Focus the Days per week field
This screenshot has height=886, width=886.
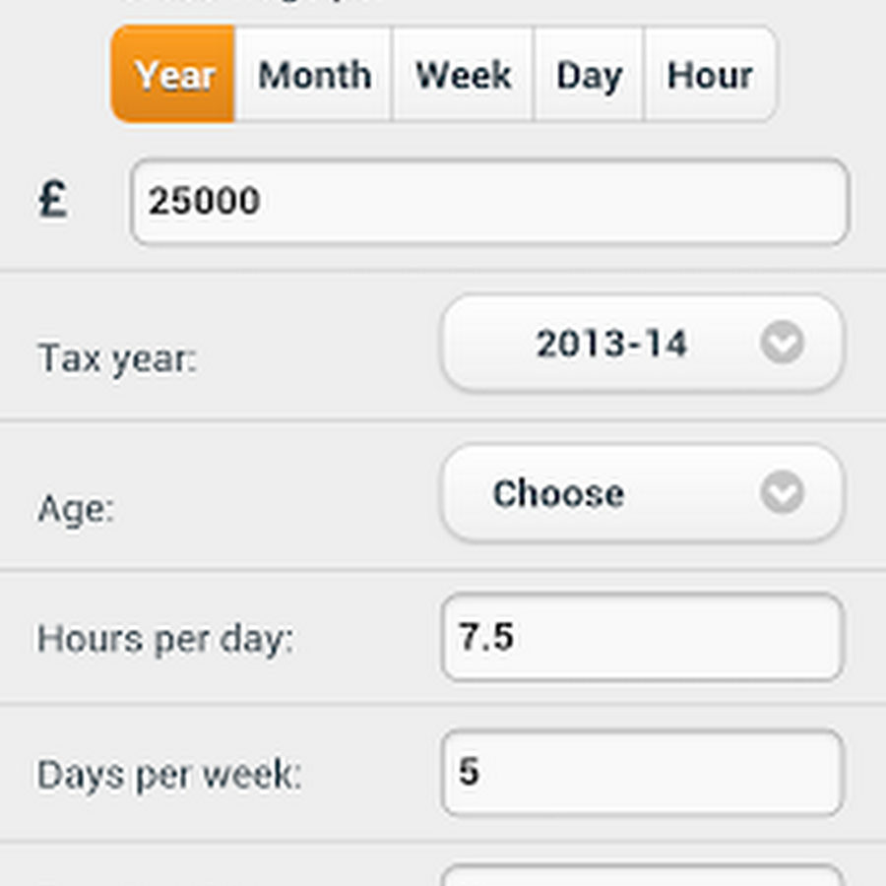click(642, 773)
